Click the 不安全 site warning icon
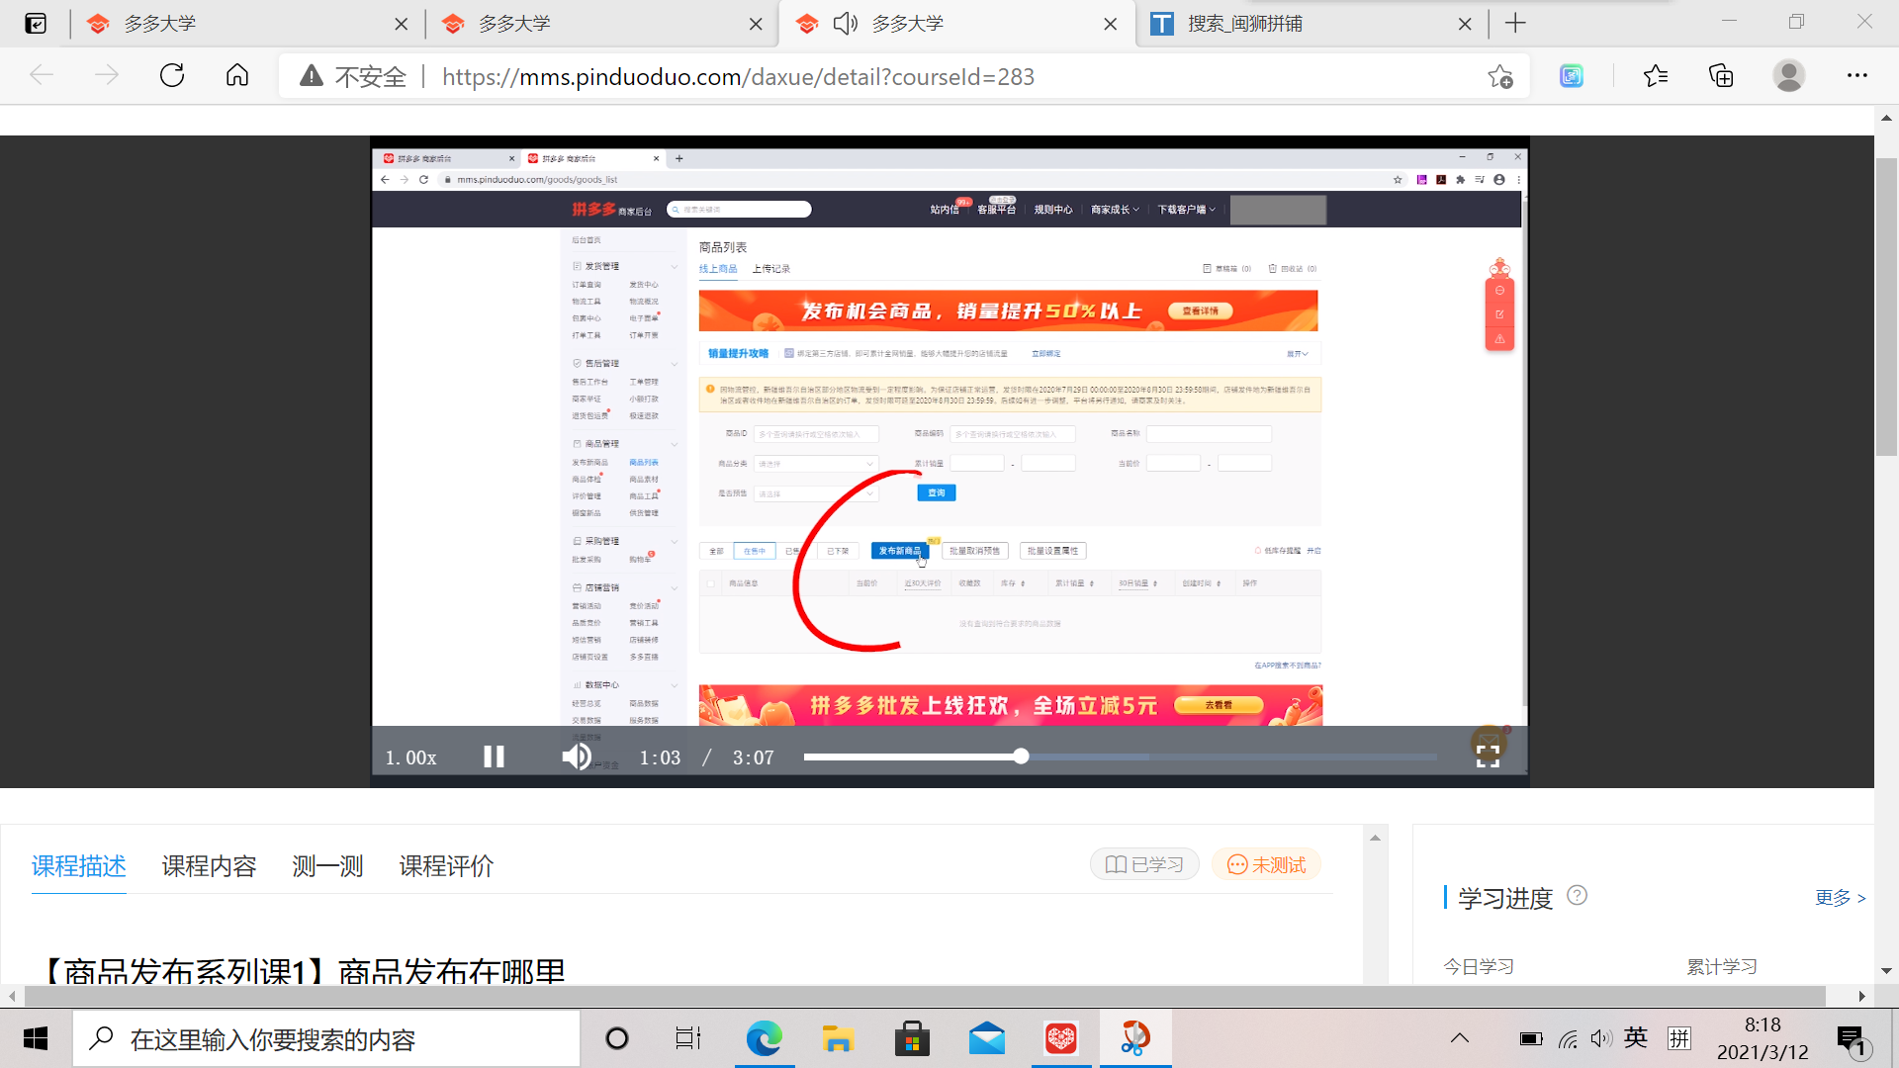This screenshot has width=1899, height=1068. click(x=312, y=76)
